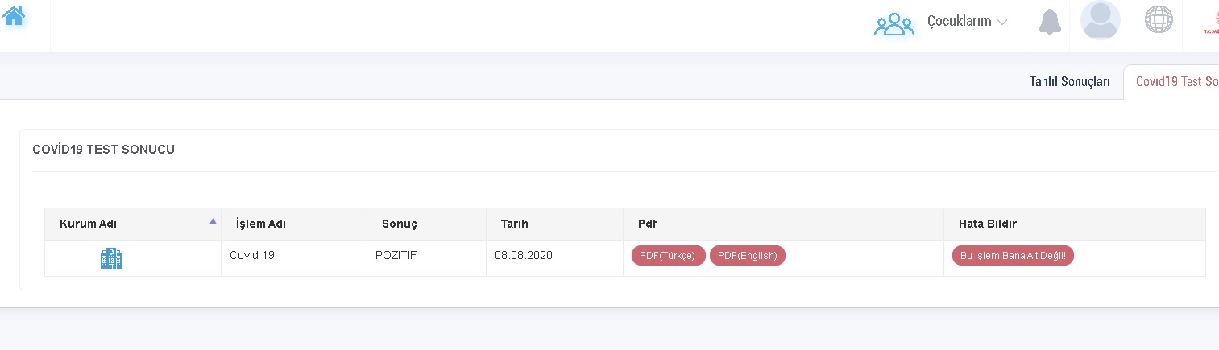Sort by the Sonuç column header
Image resolution: width=1219 pixels, height=350 pixels.
(400, 224)
